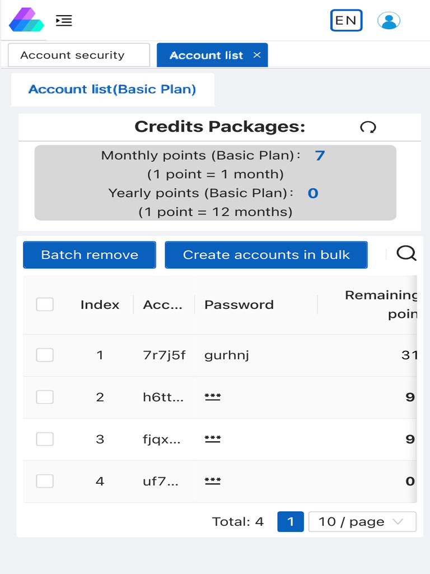Reveal the masked password for fjqx...
The height and width of the screenshot is (574, 430).
coord(212,439)
